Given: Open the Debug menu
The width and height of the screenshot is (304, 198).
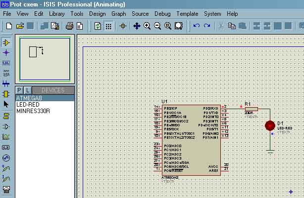Looking at the screenshot, I should (x=162, y=14).
